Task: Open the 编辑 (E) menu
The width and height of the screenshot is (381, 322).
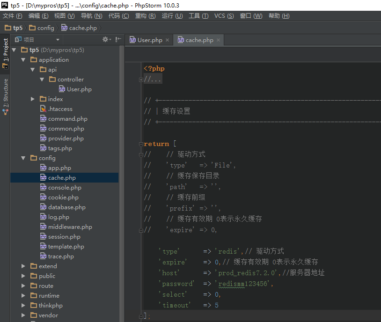Action: (x=38, y=16)
